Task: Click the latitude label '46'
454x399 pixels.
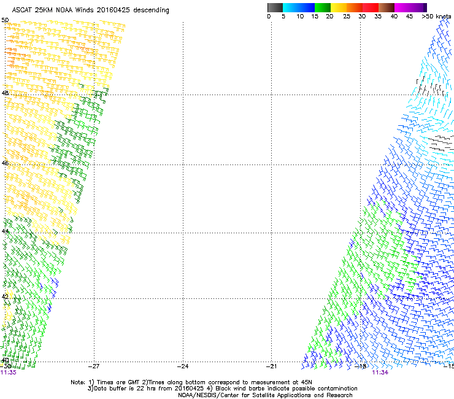Action: 5,163
